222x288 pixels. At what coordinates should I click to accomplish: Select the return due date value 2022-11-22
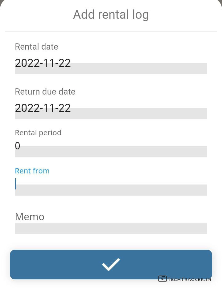pyautogui.click(x=43, y=108)
